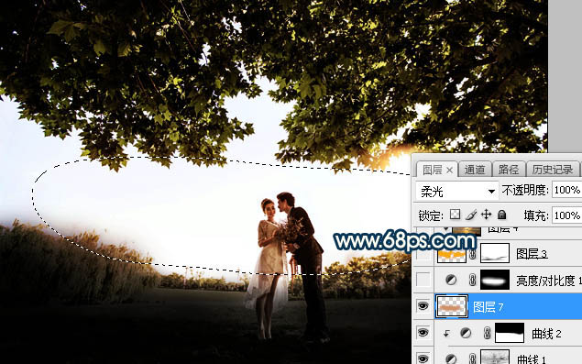Switch to the 路径 tab

[509, 170]
